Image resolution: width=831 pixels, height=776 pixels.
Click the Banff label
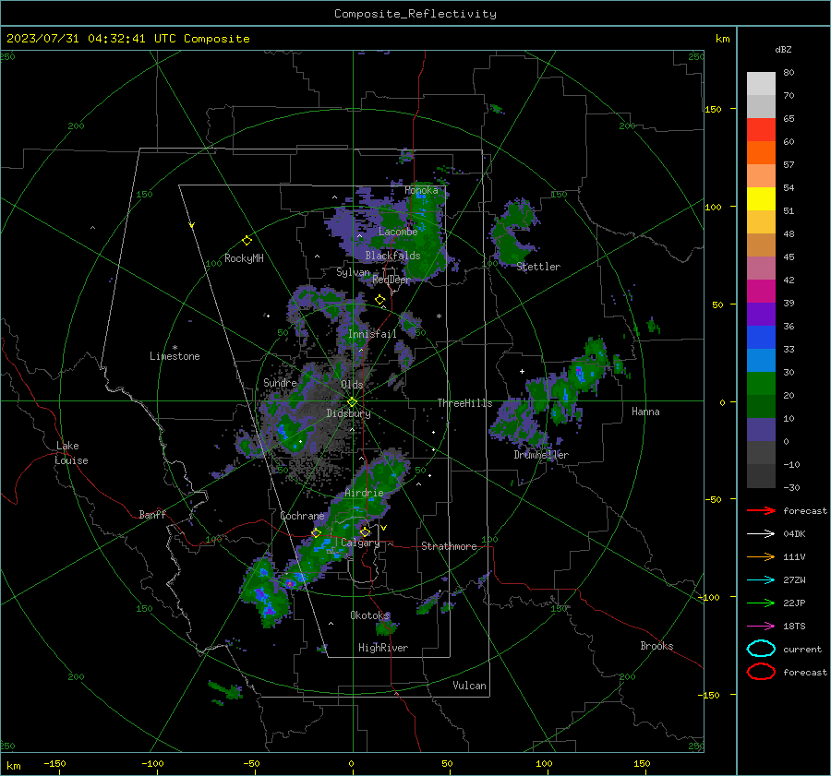tap(152, 514)
